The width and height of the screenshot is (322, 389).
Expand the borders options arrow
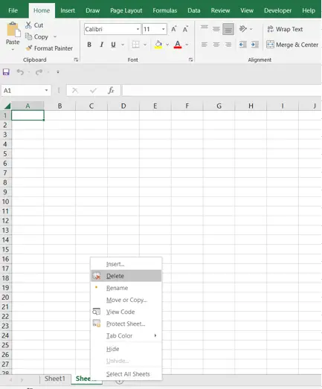145,45
